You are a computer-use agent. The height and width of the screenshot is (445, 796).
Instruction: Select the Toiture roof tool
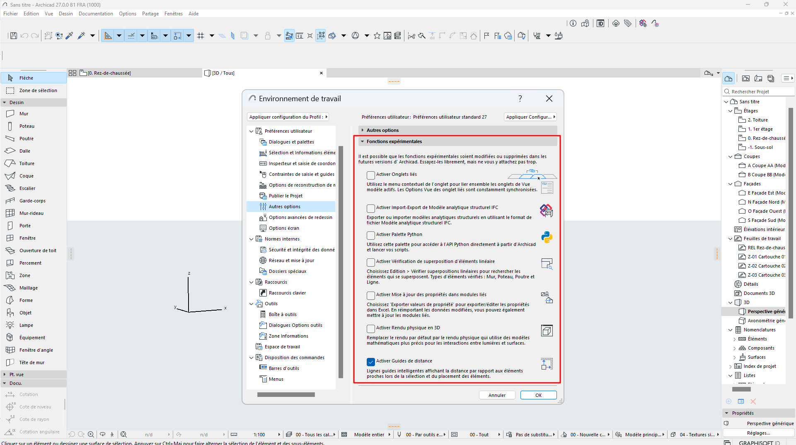click(x=27, y=163)
